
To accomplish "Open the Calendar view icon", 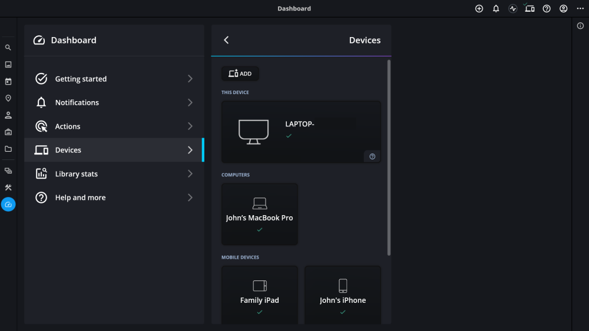I will click(x=8, y=81).
